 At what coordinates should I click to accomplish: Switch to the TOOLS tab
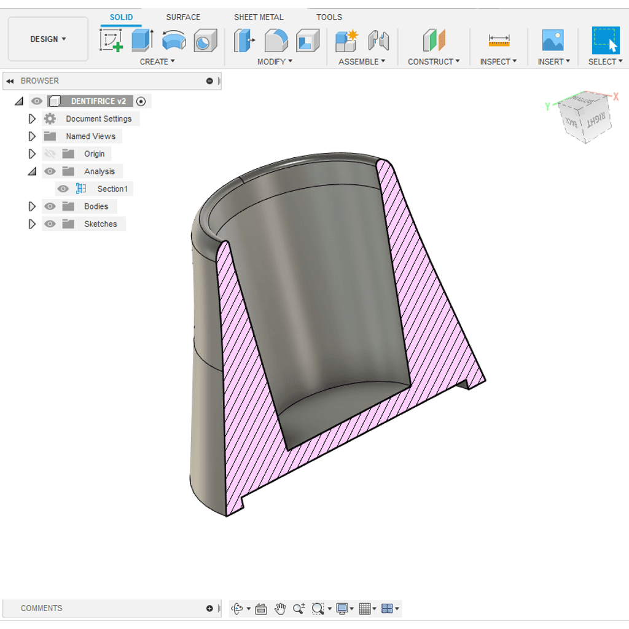pos(329,17)
